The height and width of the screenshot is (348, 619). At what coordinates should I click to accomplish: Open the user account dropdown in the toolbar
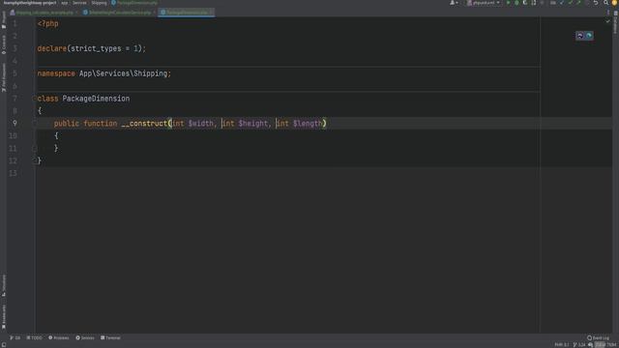(x=454, y=3)
